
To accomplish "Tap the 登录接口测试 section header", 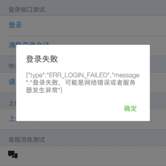I will pyautogui.click(x=27, y=9).
